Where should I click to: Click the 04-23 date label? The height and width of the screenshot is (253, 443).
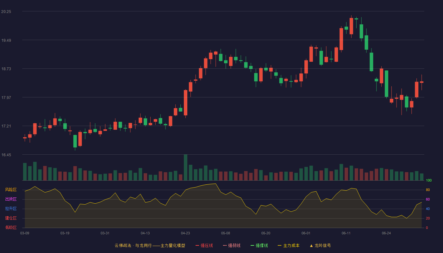pyautogui.click(x=185, y=233)
